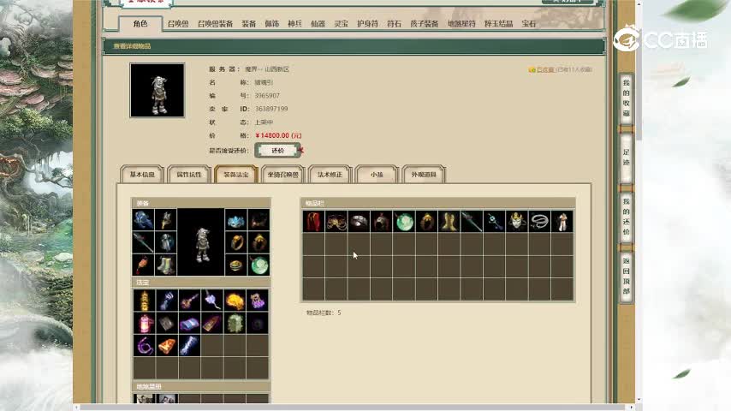The height and width of the screenshot is (411, 731).
Task: Select the golden boots in inventory
Action: click(449, 221)
